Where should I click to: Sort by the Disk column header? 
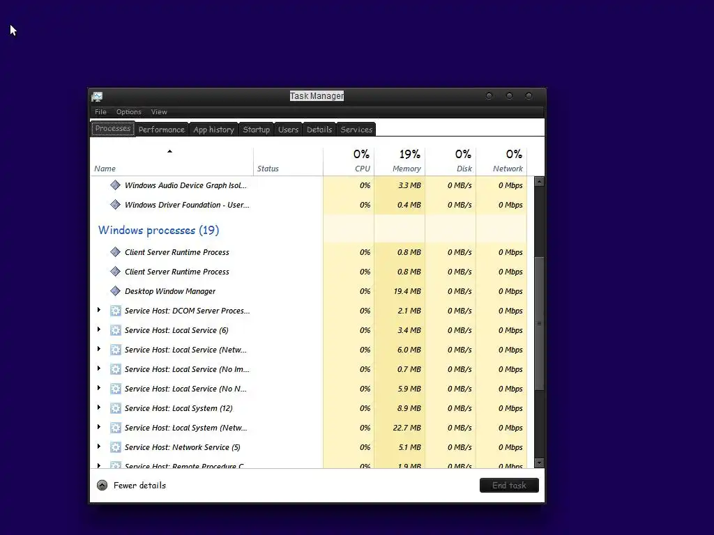pos(451,162)
